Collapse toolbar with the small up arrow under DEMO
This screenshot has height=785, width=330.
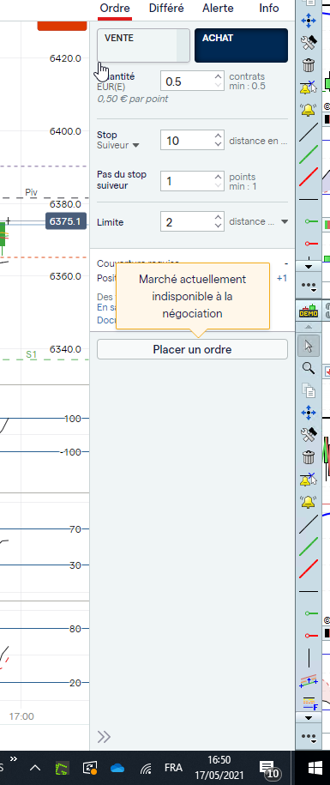309,327
